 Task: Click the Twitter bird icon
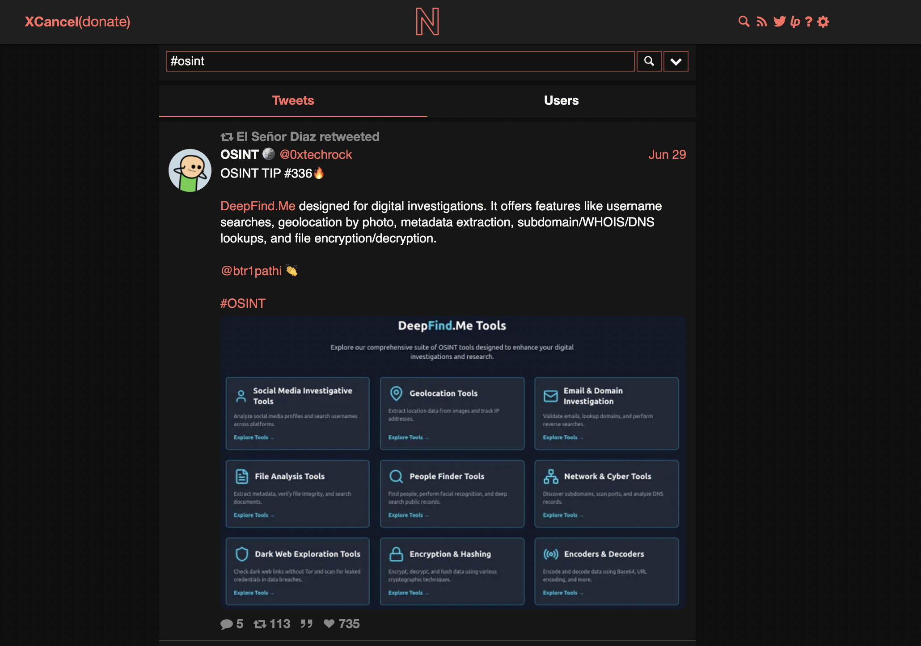(x=779, y=21)
